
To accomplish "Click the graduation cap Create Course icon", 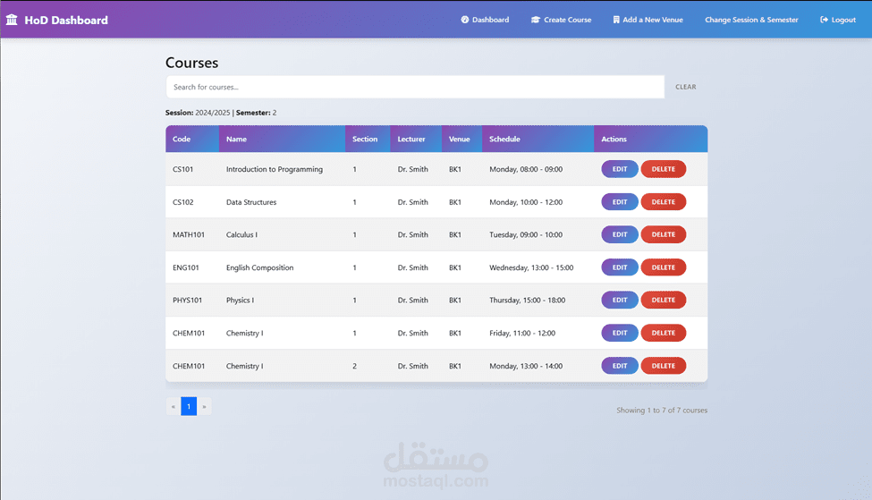I will tap(536, 20).
